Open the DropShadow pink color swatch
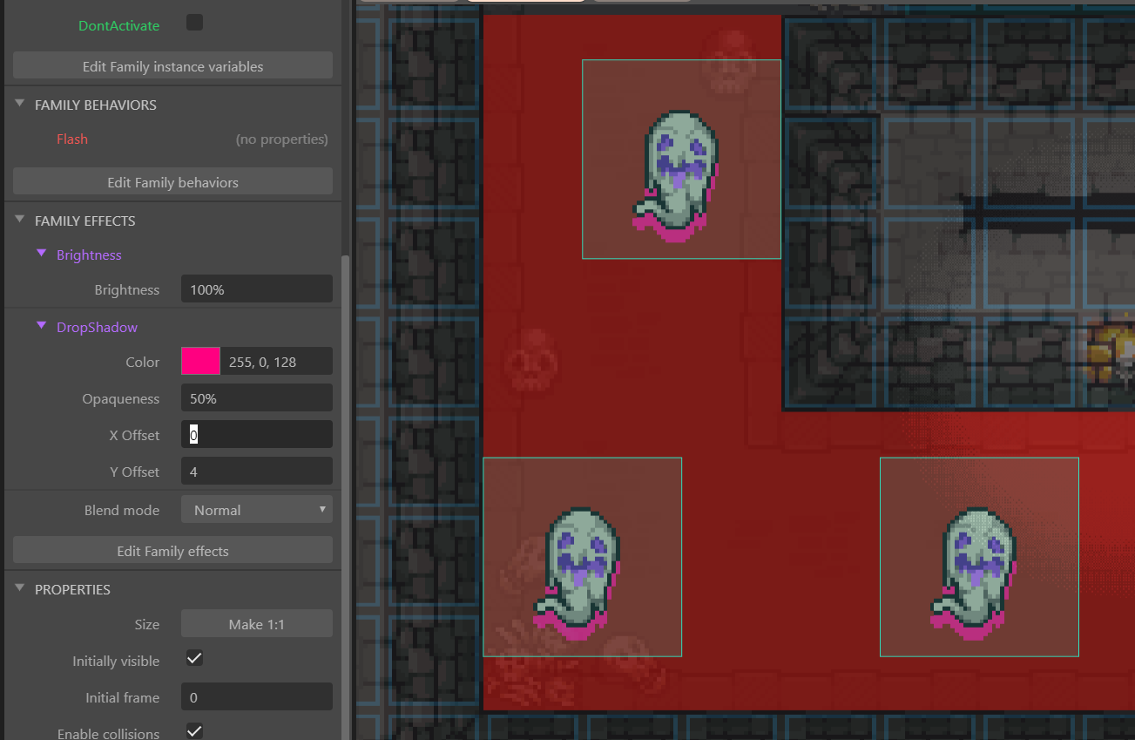The image size is (1135, 740). coord(200,362)
